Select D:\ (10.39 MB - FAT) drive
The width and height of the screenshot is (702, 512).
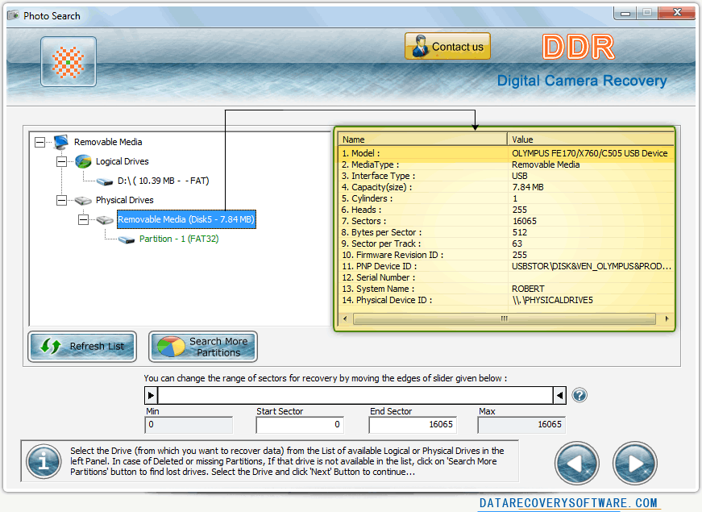(x=163, y=181)
